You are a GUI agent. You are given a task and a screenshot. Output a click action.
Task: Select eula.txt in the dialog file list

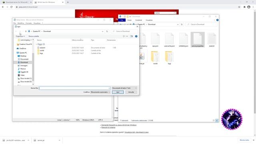click(42, 48)
